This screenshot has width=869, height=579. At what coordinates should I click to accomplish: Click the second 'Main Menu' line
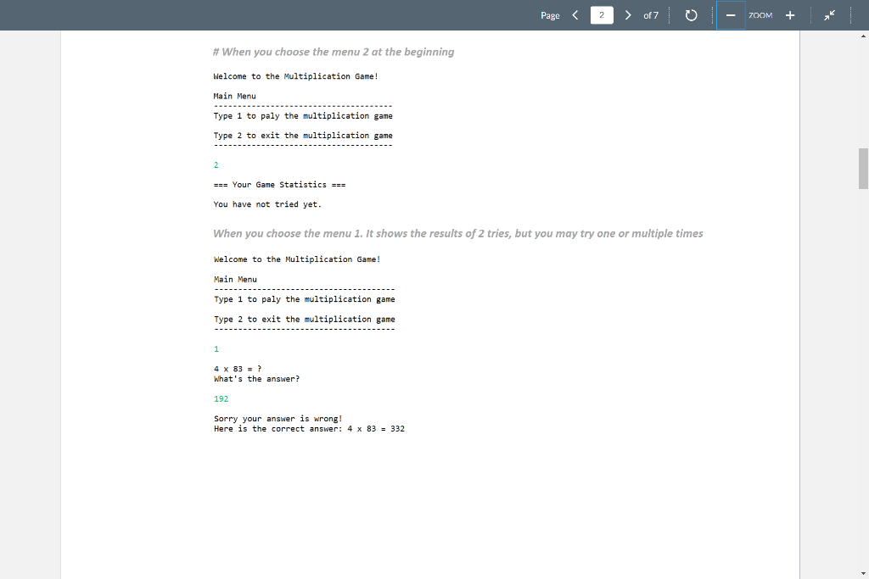[236, 280]
